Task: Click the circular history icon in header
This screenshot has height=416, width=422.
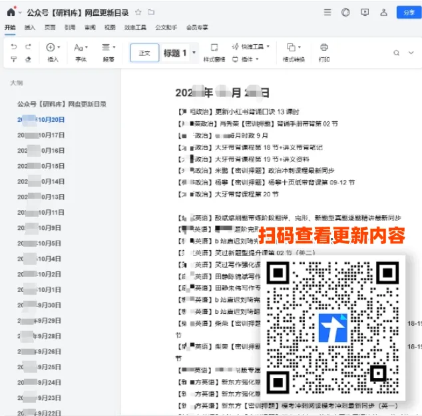Action: click(x=345, y=13)
